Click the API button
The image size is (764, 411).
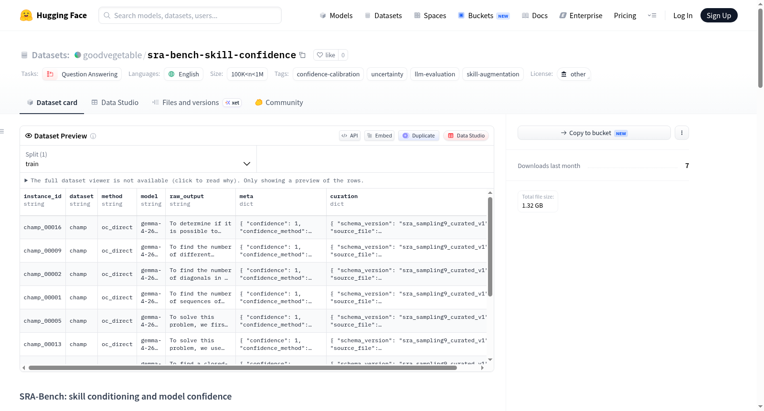(350, 136)
